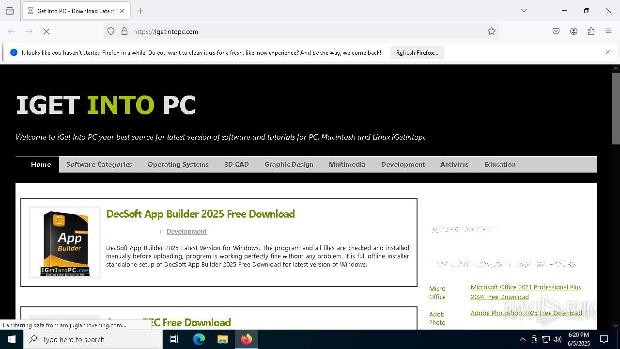This screenshot has width=620, height=349.
Task: Close the Get Into PC tab
Action: (122, 11)
